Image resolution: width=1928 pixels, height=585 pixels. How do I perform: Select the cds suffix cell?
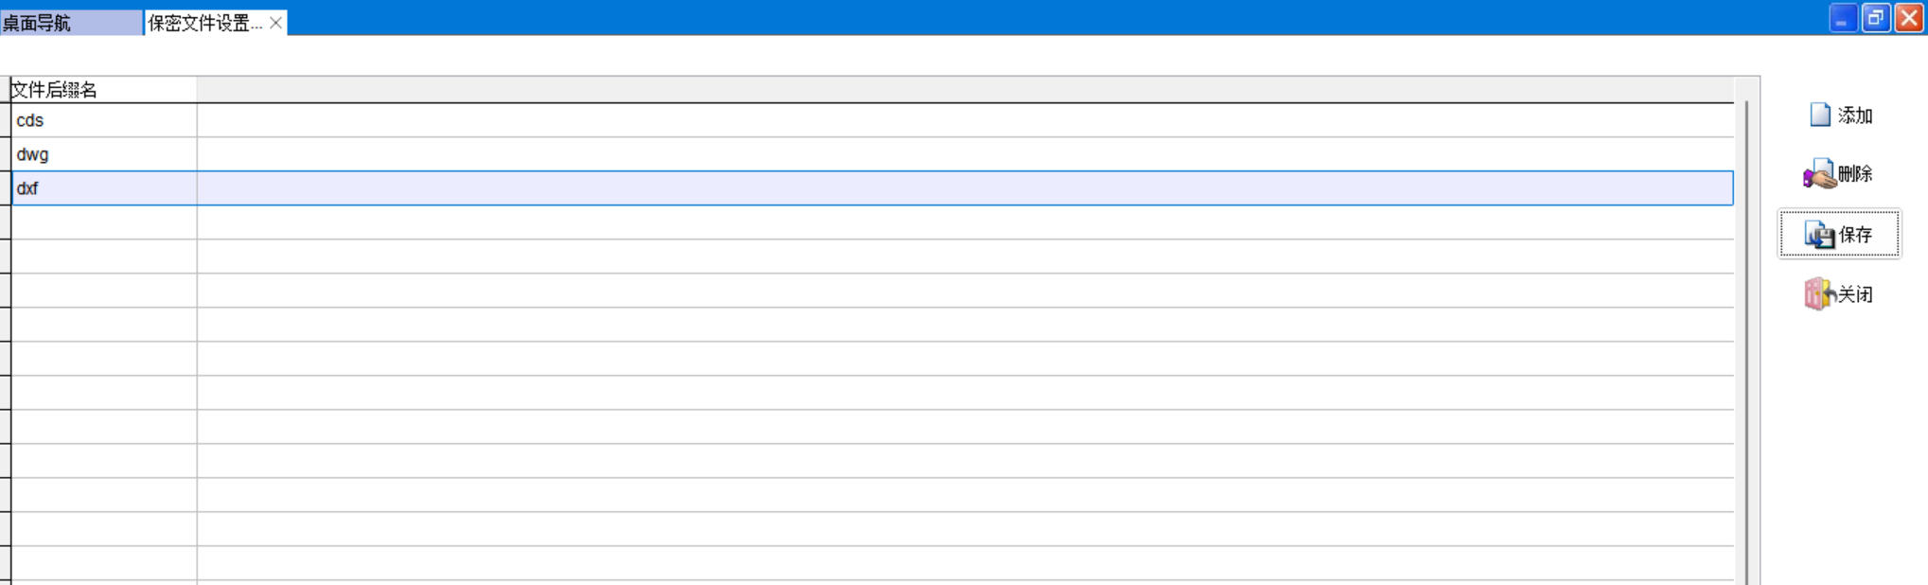tap(104, 120)
